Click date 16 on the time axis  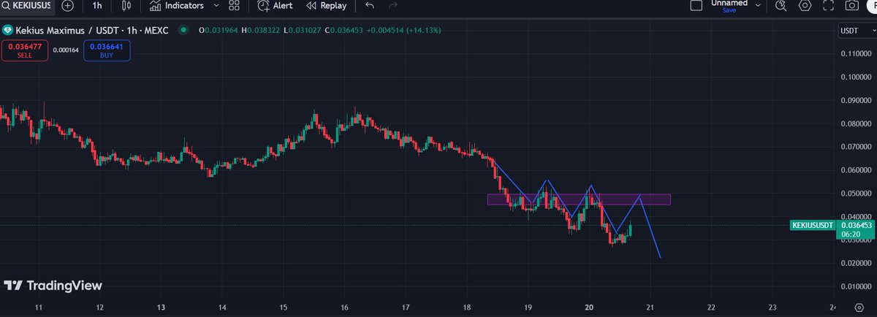coord(344,307)
